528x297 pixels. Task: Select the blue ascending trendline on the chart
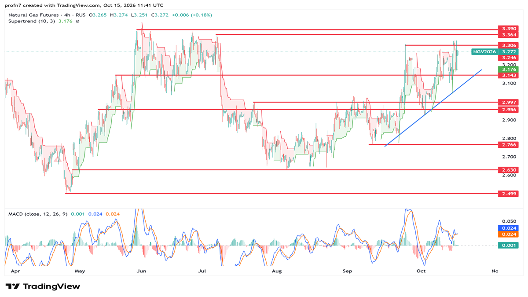(x=433, y=108)
